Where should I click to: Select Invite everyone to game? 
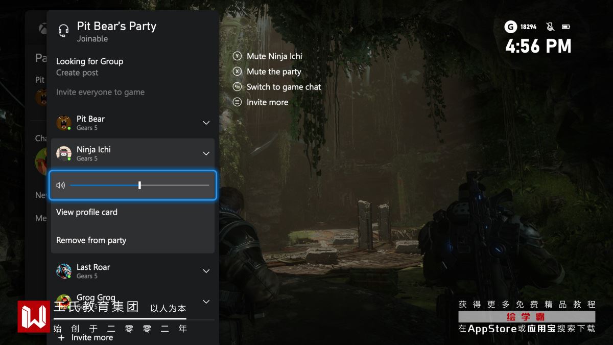100,93
